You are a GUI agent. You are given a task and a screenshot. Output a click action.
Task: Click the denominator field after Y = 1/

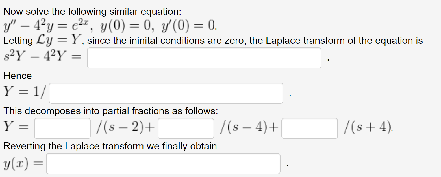pyautogui.click(x=165, y=93)
